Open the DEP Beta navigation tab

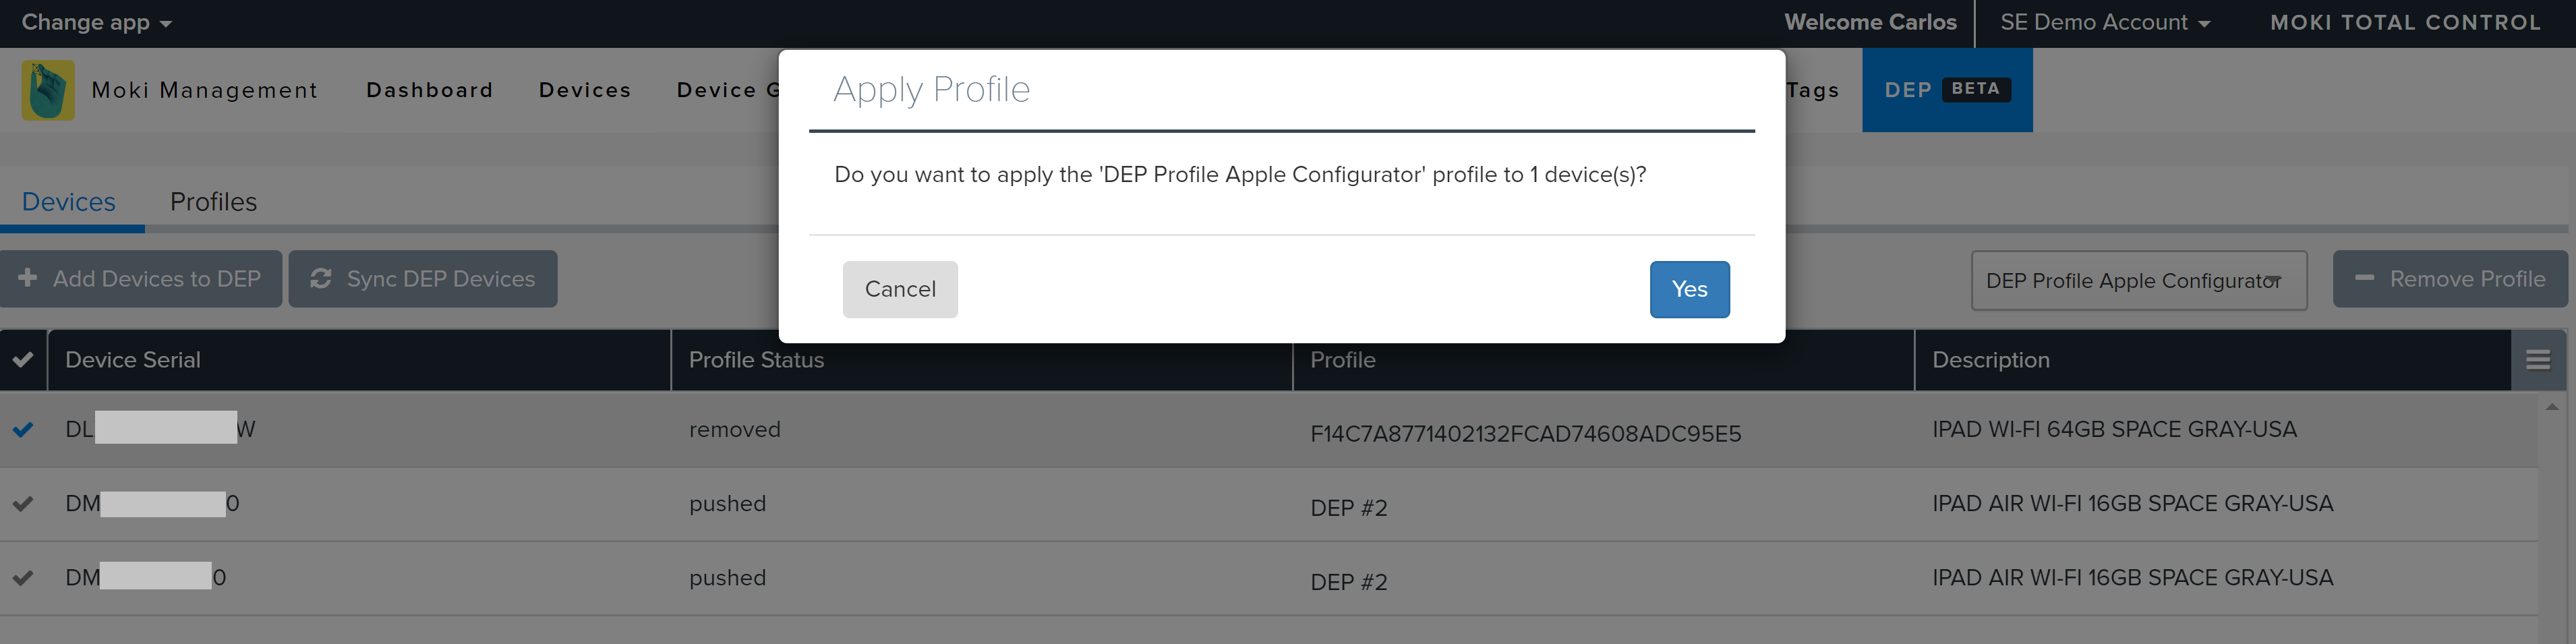[x=1908, y=90]
